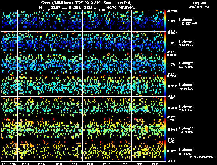Open the Hydrogen 55-90 keV panel at 20:47
The image size is (217, 165).
pos(42,64)
